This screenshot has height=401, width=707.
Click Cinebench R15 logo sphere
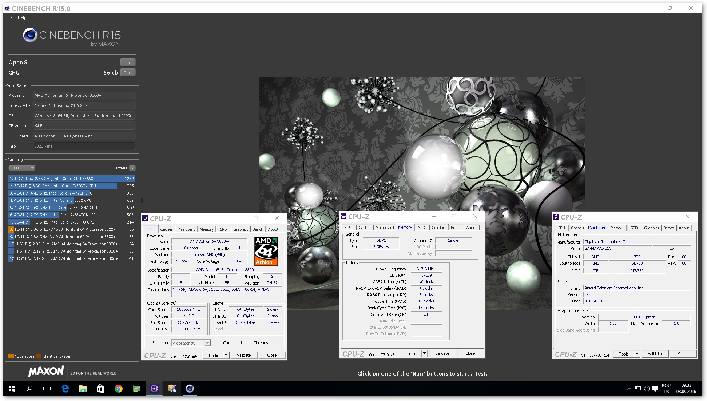pyautogui.click(x=30, y=35)
